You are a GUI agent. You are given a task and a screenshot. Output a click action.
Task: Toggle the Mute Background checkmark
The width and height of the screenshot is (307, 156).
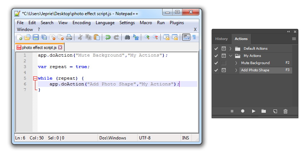click(x=216, y=63)
